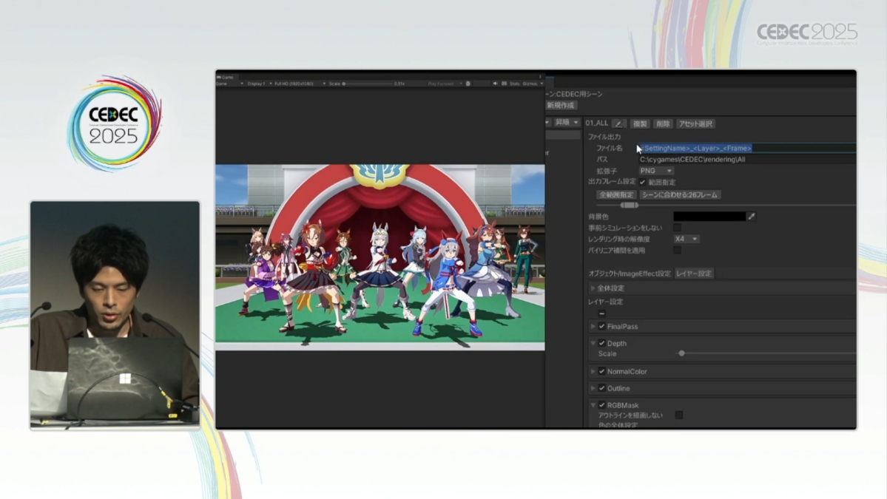Click the シーンに合わせる:26フレーム button
The height and width of the screenshot is (499, 887).
pyautogui.click(x=679, y=195)
